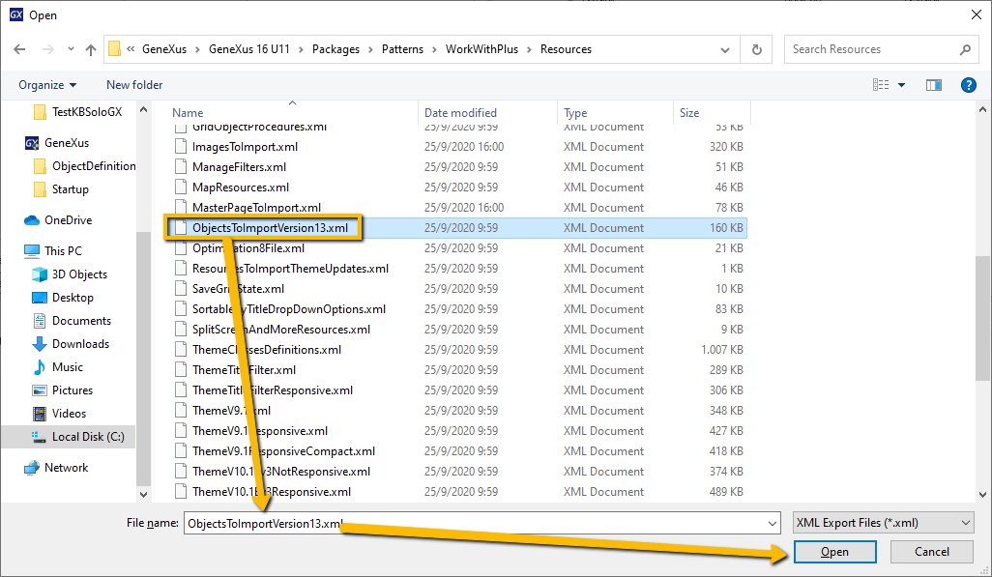This screenshot has width=992, height=577.
Task: Click the search magnifier icon
Action: click(x=965, y=49)
